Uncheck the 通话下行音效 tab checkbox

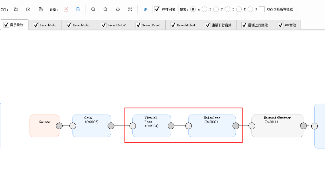tap(208, 25)
